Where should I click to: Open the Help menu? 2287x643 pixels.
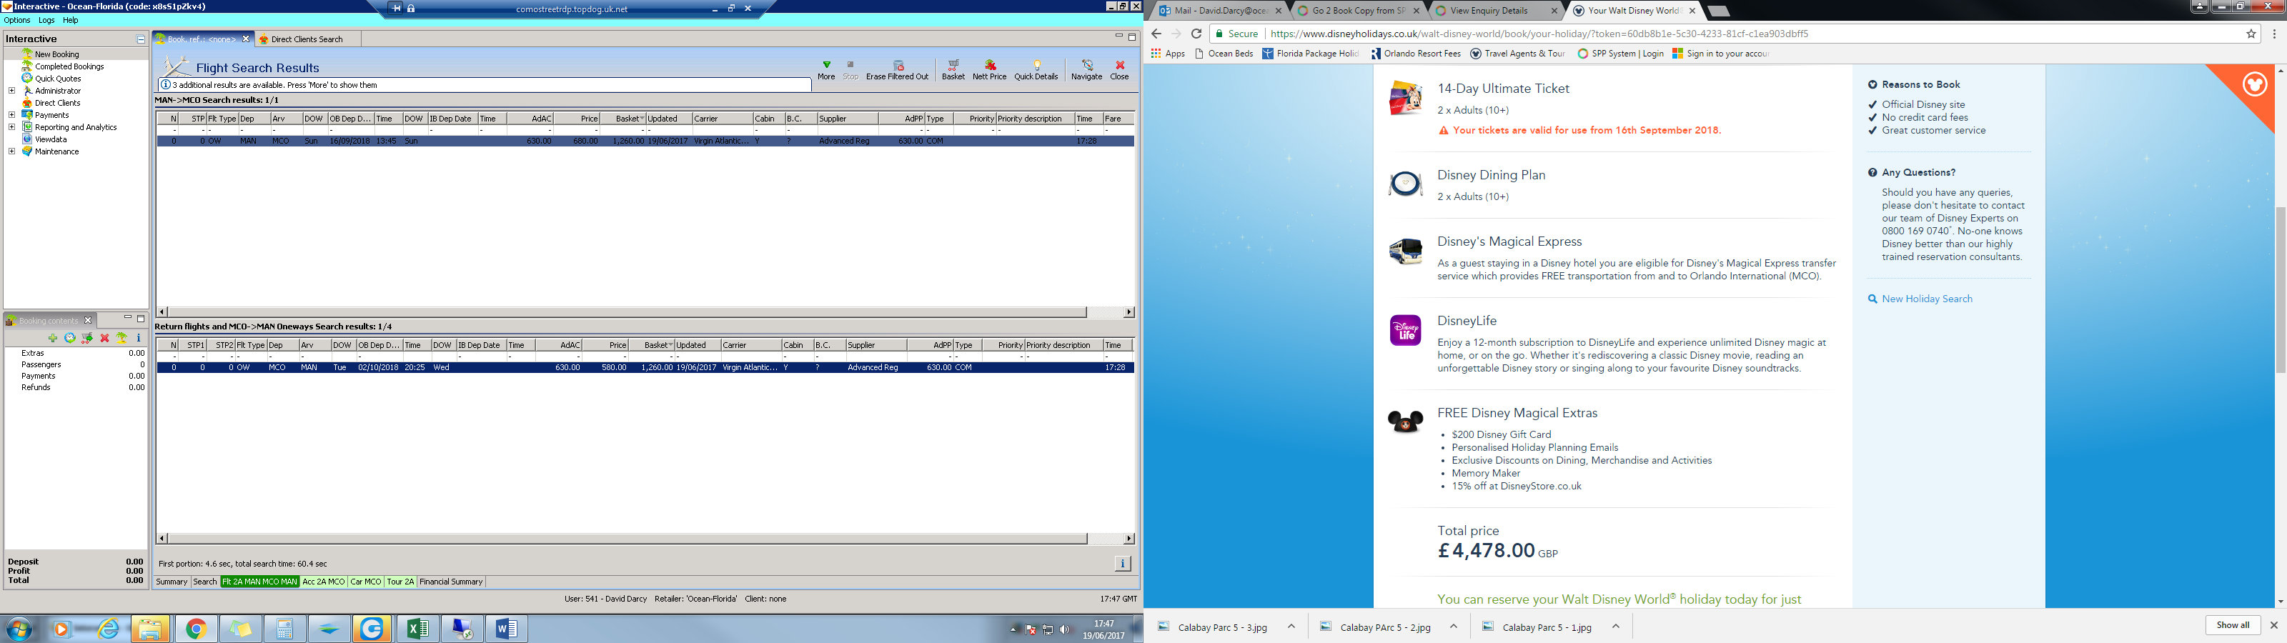click(x=70, y=21)
